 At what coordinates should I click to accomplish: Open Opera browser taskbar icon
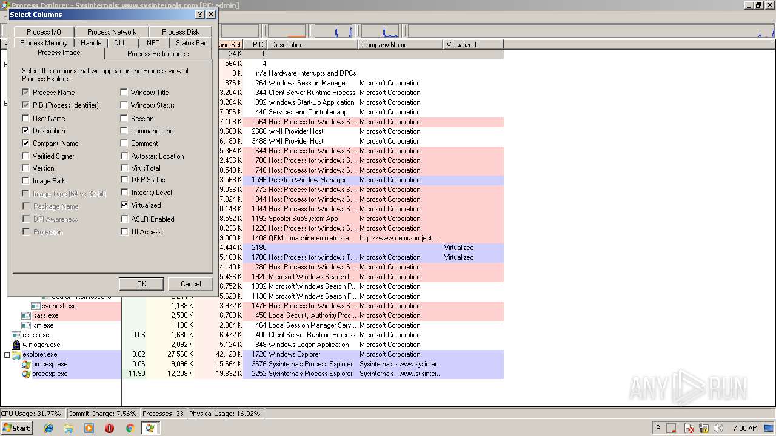[110, 428]
